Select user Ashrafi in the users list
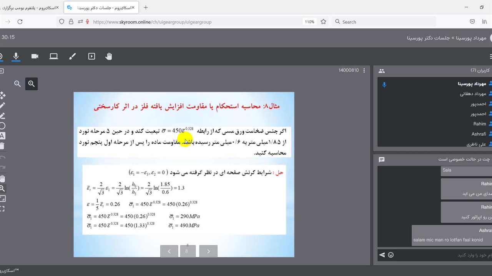Screen dimensions: 492x276 (479, 134)
